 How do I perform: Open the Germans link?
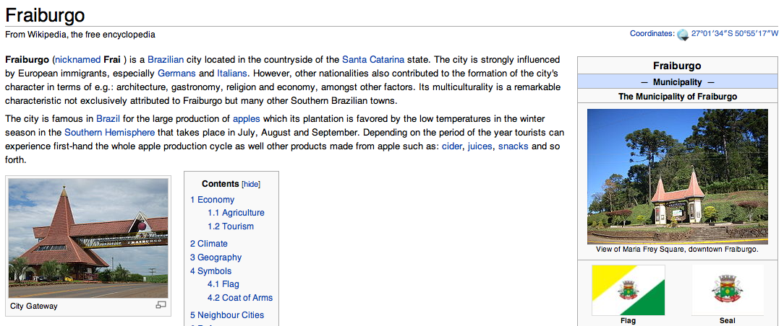(x=177, y=74)
